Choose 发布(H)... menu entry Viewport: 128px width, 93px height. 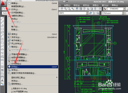[x=33, y=70]
